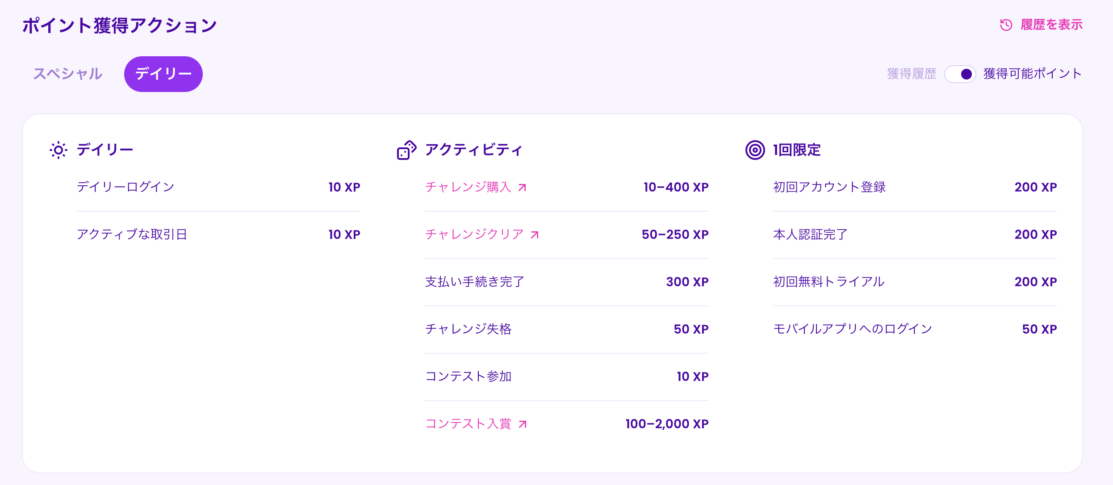This screenshot has height=485, width=1113.
Task: Open the チャレンジ購入 link
Action: (x=468, y=187)
